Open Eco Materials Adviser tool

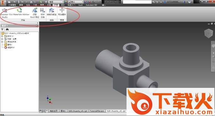pos(19,12)
